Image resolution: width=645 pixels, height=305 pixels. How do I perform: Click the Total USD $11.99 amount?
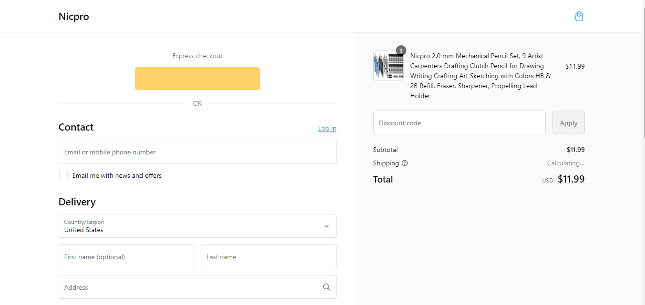tap(563, 180)
